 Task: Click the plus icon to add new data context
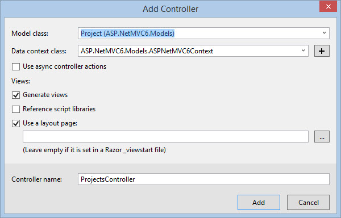coord(322,51)
